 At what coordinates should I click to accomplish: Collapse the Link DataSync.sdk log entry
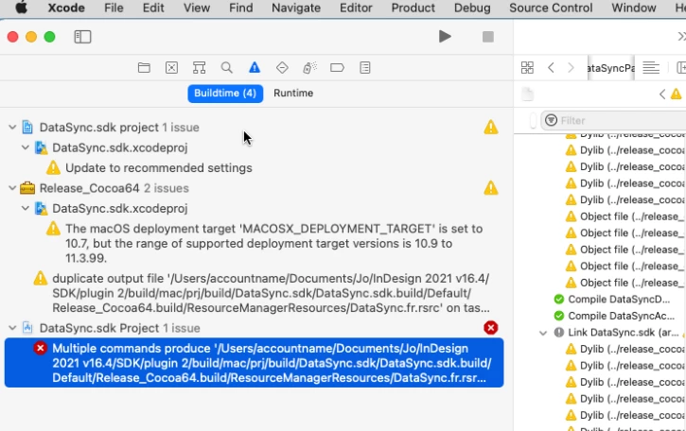pos(543,333)
